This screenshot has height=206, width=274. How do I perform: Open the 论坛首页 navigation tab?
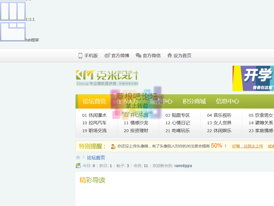coord(94,101)
